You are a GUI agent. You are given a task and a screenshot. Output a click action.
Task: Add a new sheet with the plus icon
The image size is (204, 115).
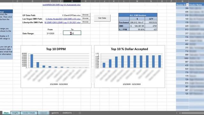pos(80,113)
